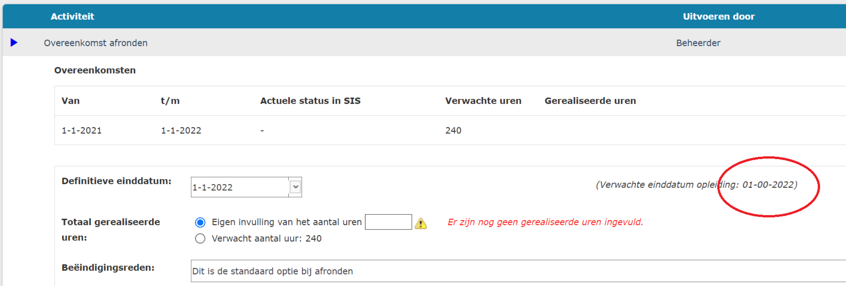This screenshot has width=846, height=286.
Task: Open the Definitieve einddatum date dropdown arrow
Action: (x=295, y=187)
